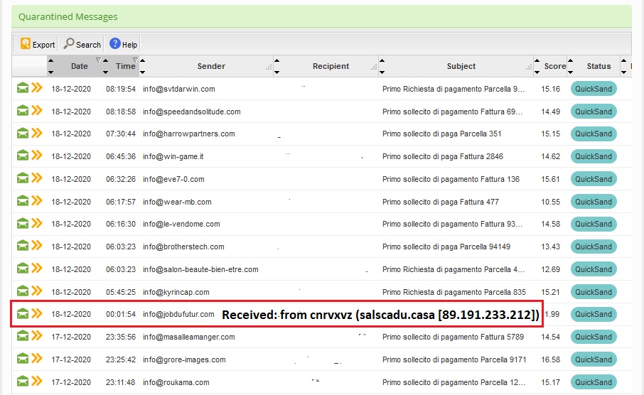Click forward arrows icon for info@svtdarwin.com row
Screen dimensions: 644x395
point(37,87)
